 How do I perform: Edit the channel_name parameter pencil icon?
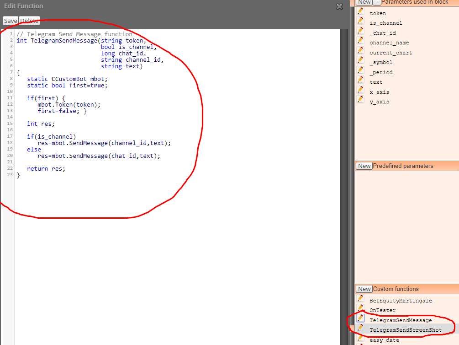tap(361, 41)
